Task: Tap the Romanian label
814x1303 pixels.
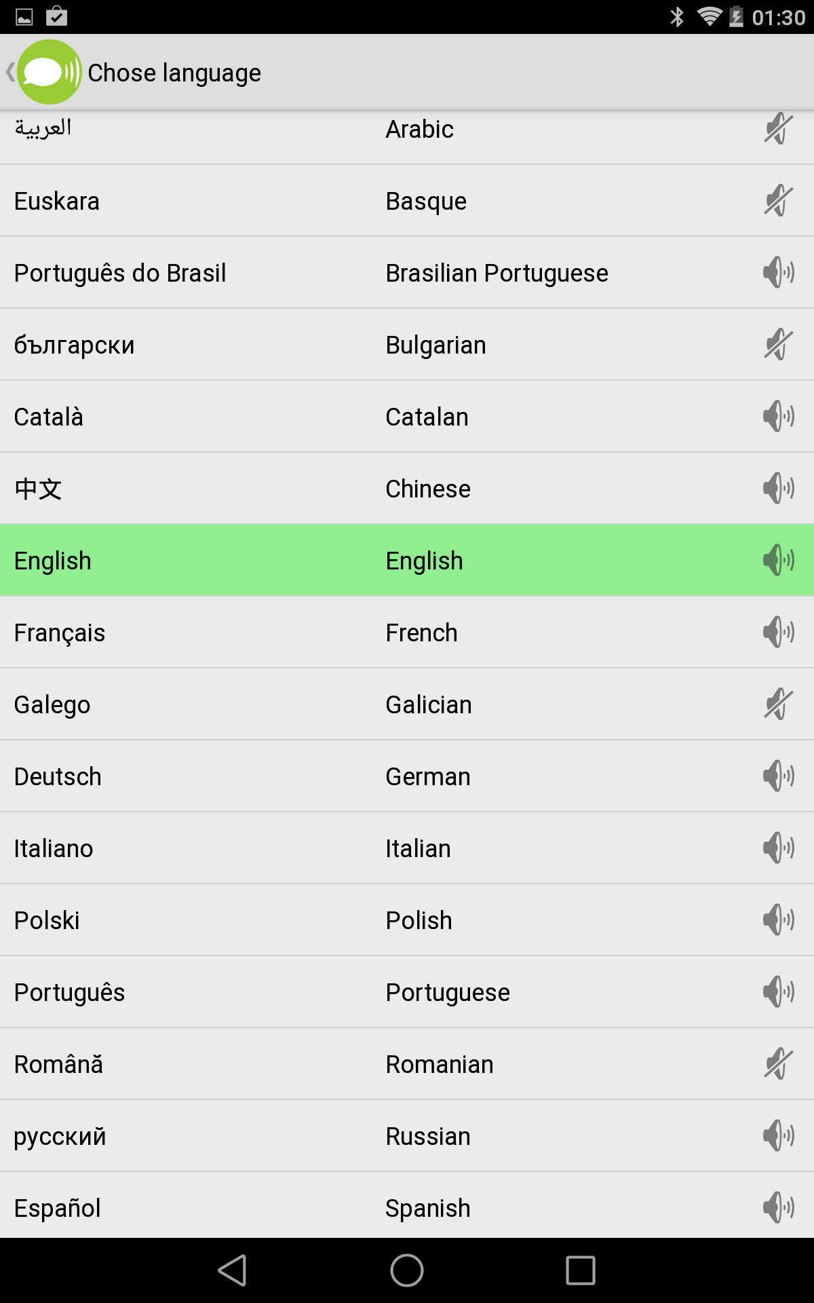Action: tap(440, 1064)
